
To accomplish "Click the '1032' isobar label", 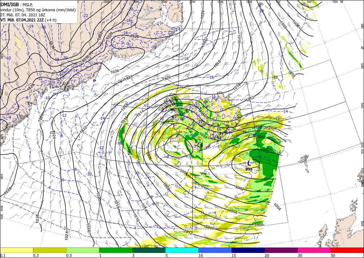I will (100, 36).
